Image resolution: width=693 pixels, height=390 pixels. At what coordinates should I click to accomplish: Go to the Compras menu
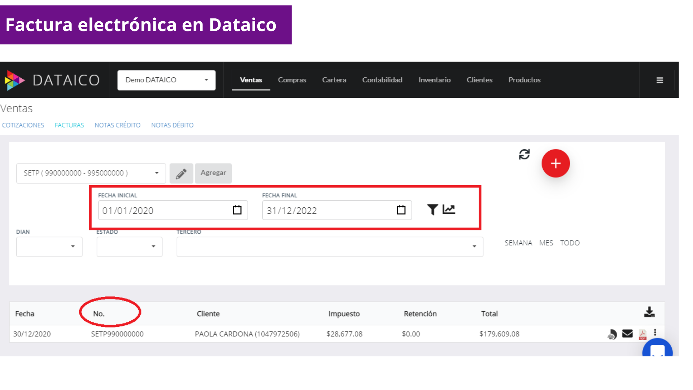[292, 80]
